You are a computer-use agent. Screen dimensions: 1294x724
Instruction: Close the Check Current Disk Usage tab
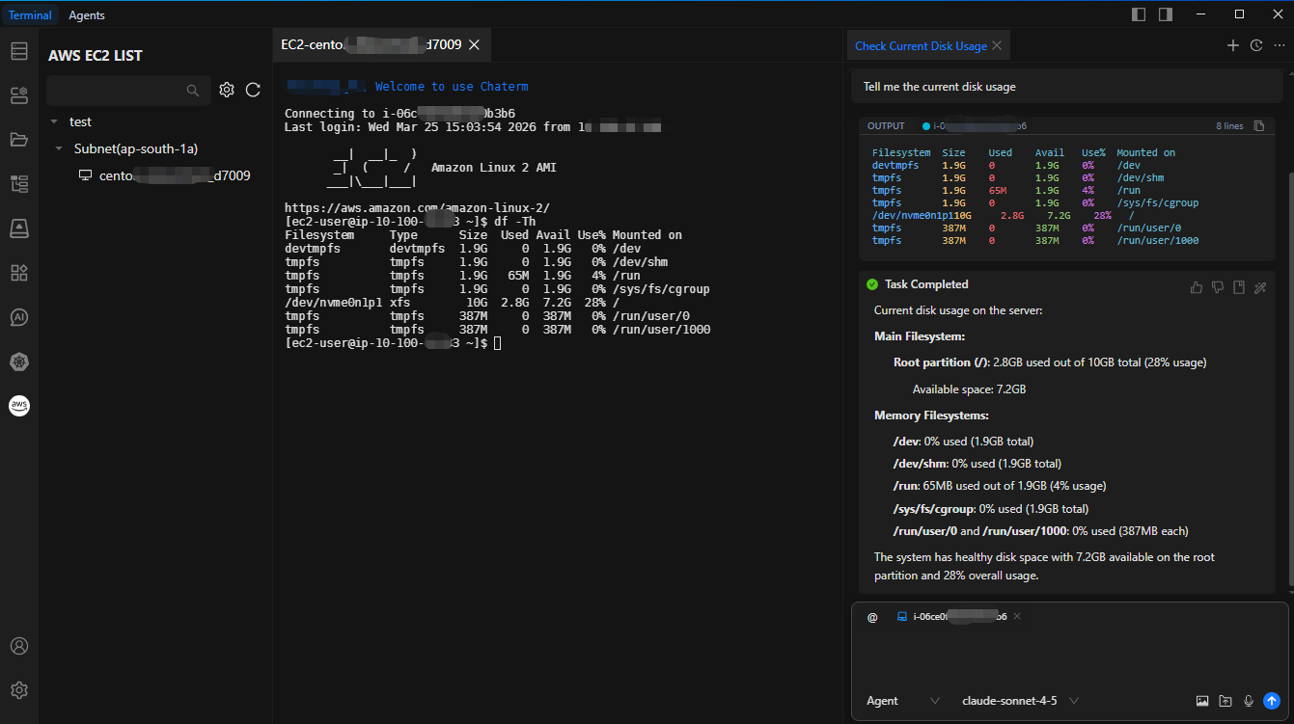pyautogui.click(x=997, y=45)
